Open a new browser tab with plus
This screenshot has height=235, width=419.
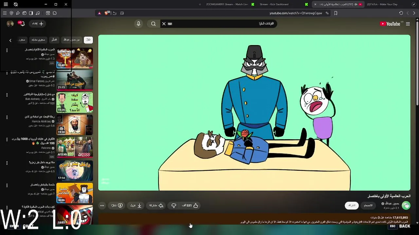[200, 4]
